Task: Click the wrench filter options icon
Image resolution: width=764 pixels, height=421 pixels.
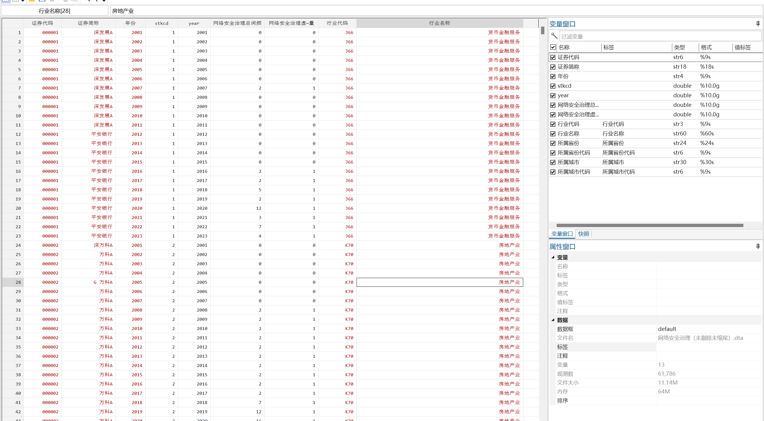Action: coord(554,36)
